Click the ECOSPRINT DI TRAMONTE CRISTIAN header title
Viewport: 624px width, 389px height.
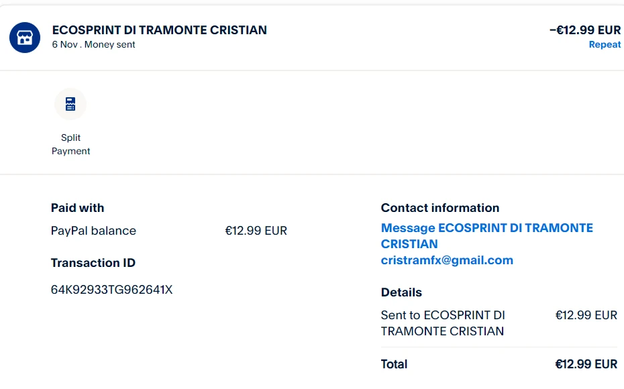pos(160,30)
